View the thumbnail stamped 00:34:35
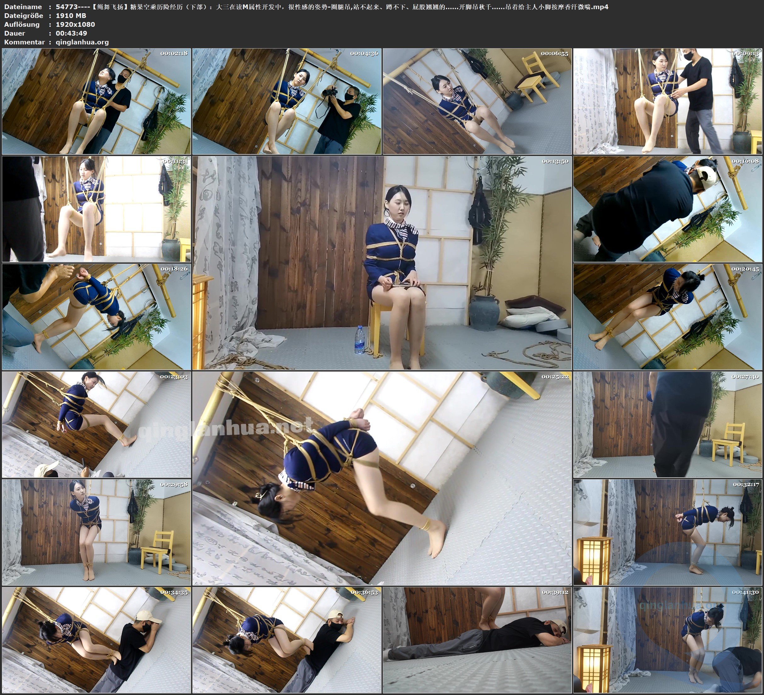Image resolution: width=764 pixels, height=695 pixels. pos(97,640)
